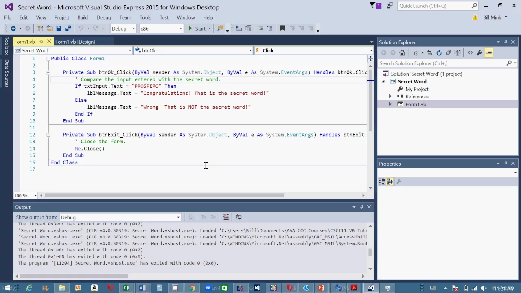Viewport: 521px width, 293px height.
Task: Open the Secret Word class dropdown
Action: pos(73,50)
